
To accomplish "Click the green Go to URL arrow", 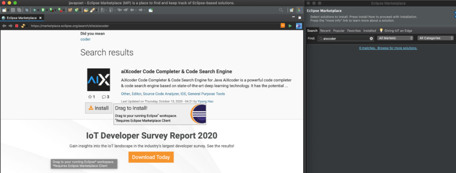I will 290,26.
